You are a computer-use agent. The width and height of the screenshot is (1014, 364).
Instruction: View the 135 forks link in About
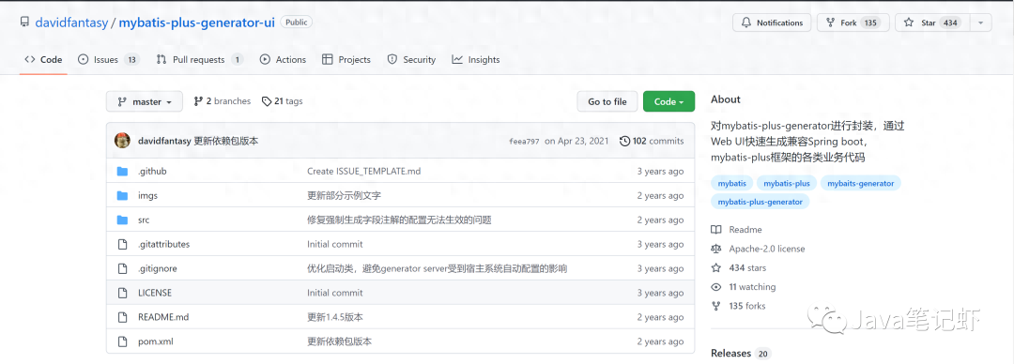pos(747,306)
